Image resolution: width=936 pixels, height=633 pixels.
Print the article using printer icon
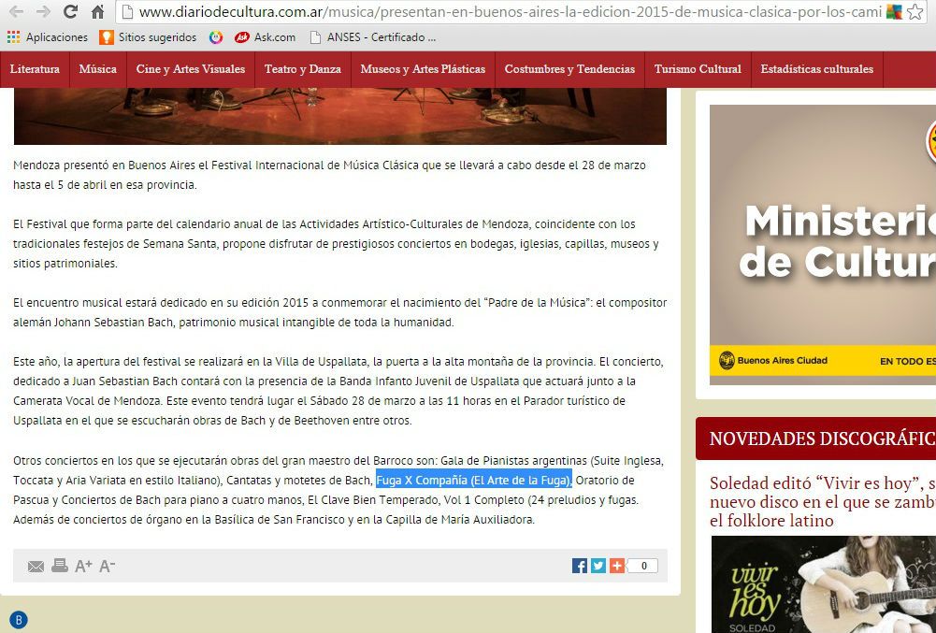59,566
